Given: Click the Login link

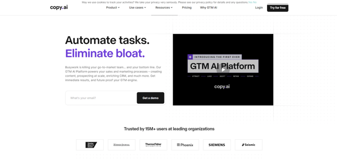Looking at the screenshot, I should [x=259, y=8].
